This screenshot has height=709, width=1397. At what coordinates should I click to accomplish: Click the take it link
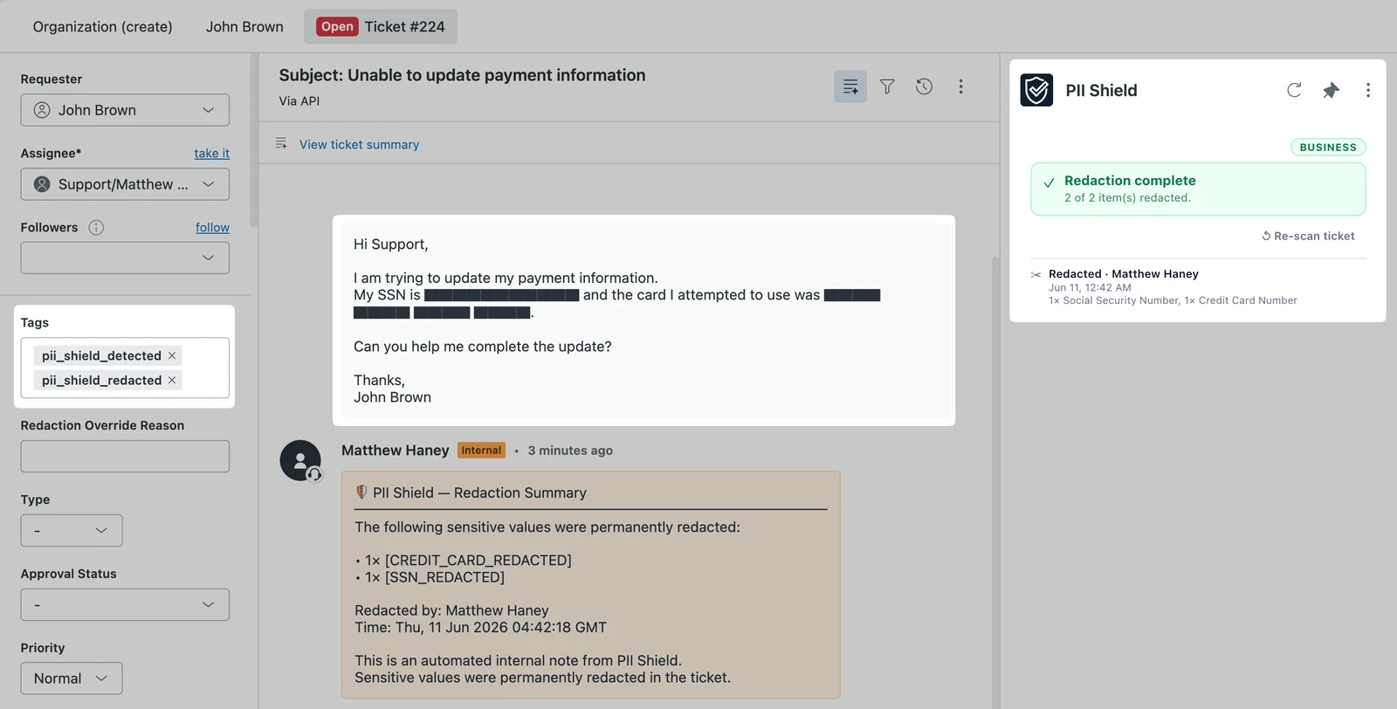211,153
